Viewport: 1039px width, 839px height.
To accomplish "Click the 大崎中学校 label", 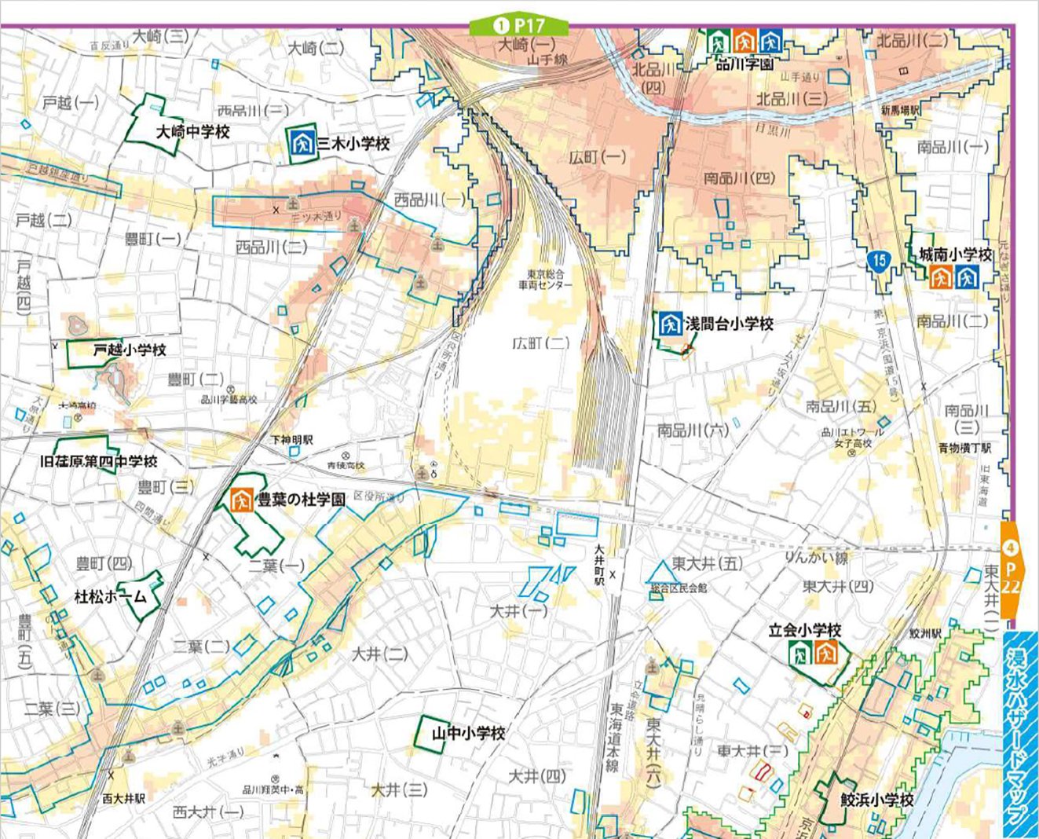I will [193, 132].
